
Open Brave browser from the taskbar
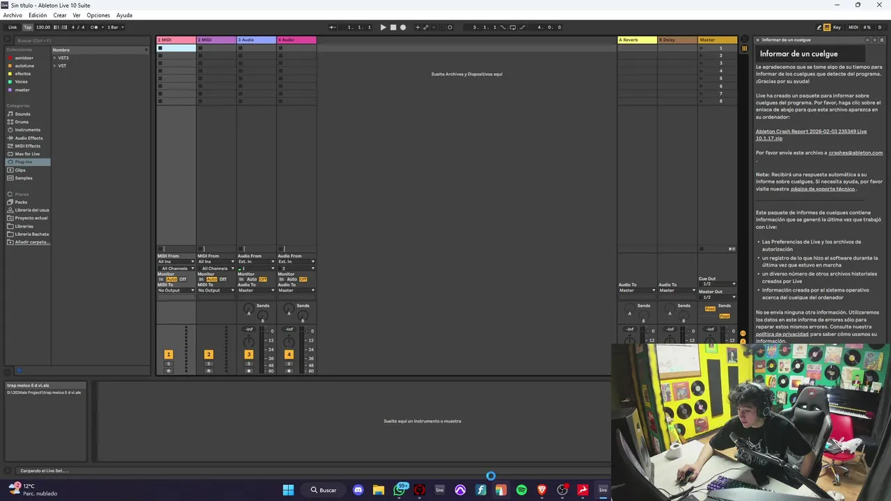tap(542, 490)
